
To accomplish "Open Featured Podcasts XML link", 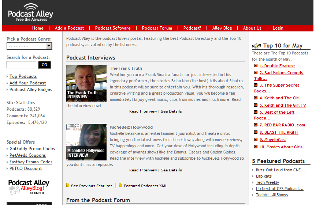I will click(x=146, y=186).
